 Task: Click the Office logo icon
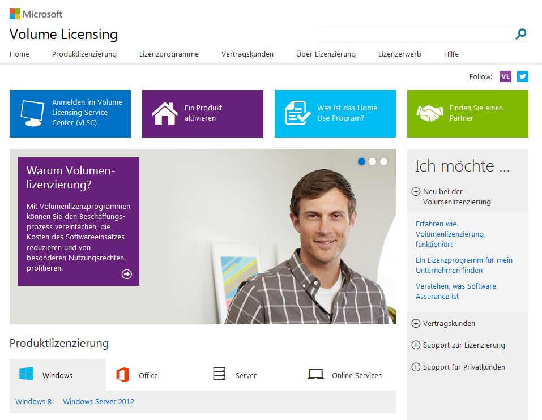click(x=122, y=375)
